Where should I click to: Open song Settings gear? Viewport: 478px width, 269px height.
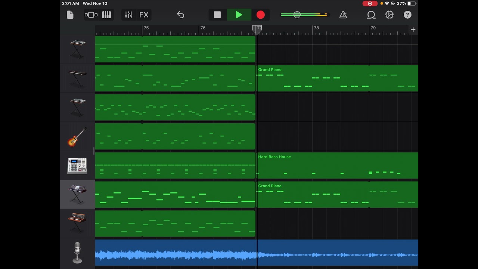tap(389, 15)
